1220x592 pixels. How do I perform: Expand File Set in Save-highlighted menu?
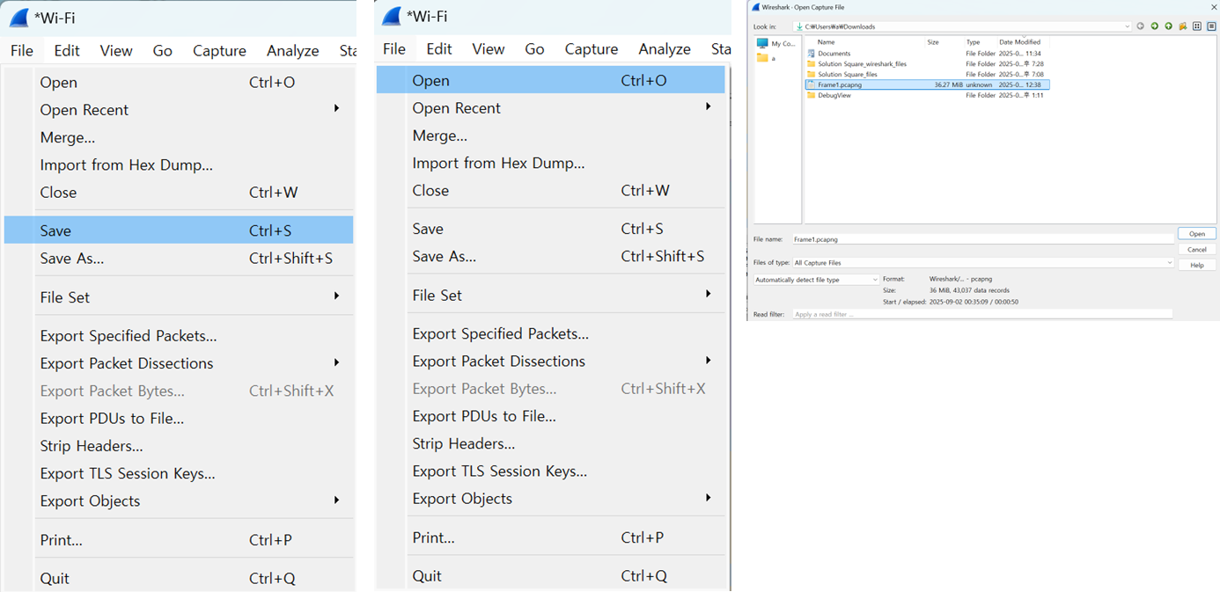336,296
